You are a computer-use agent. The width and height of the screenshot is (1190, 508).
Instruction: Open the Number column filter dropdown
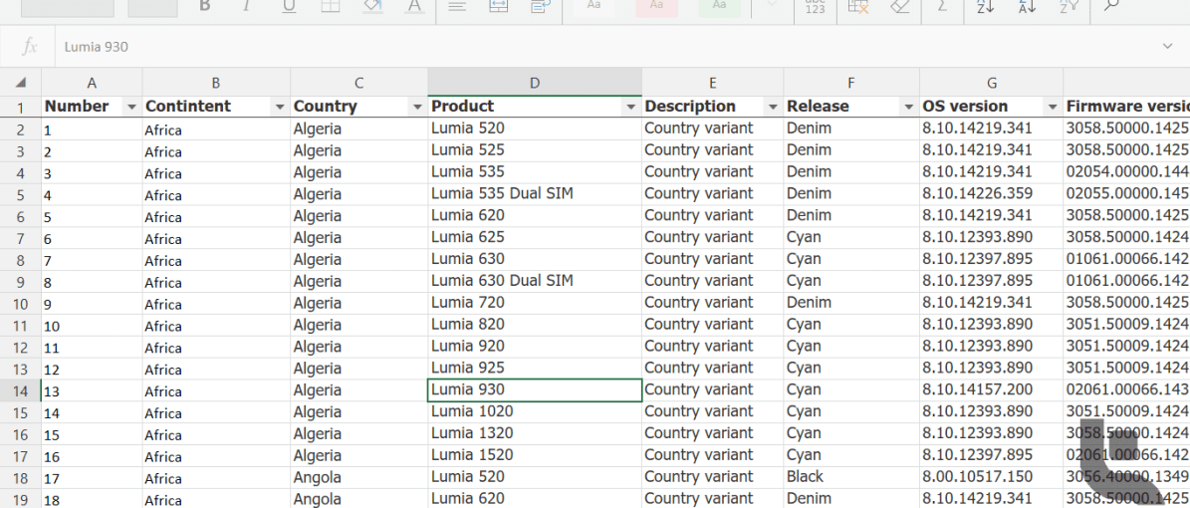pyautogui.click(x=131, y=107)
